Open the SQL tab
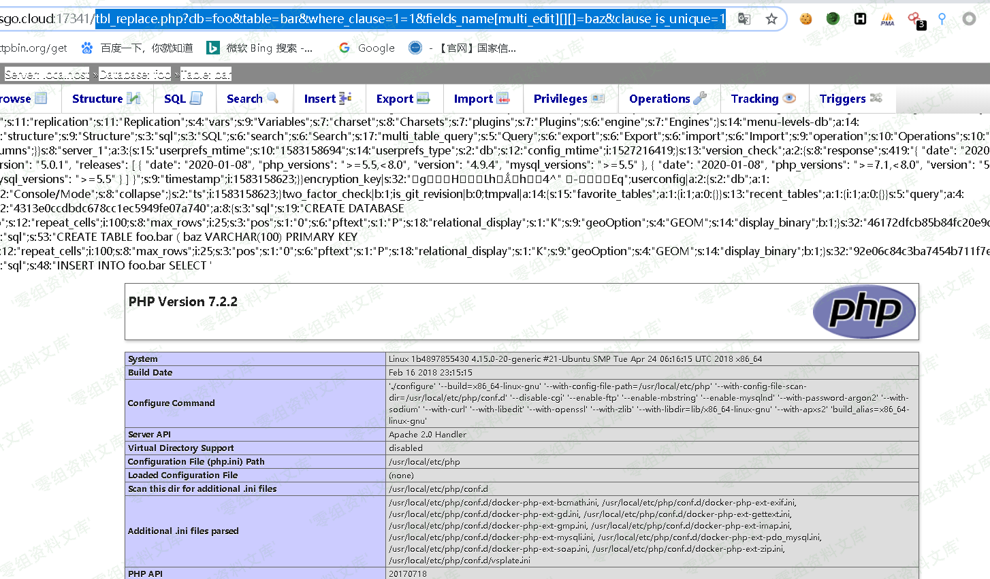This screenshot has width=990, height=579. pos(182,99)
